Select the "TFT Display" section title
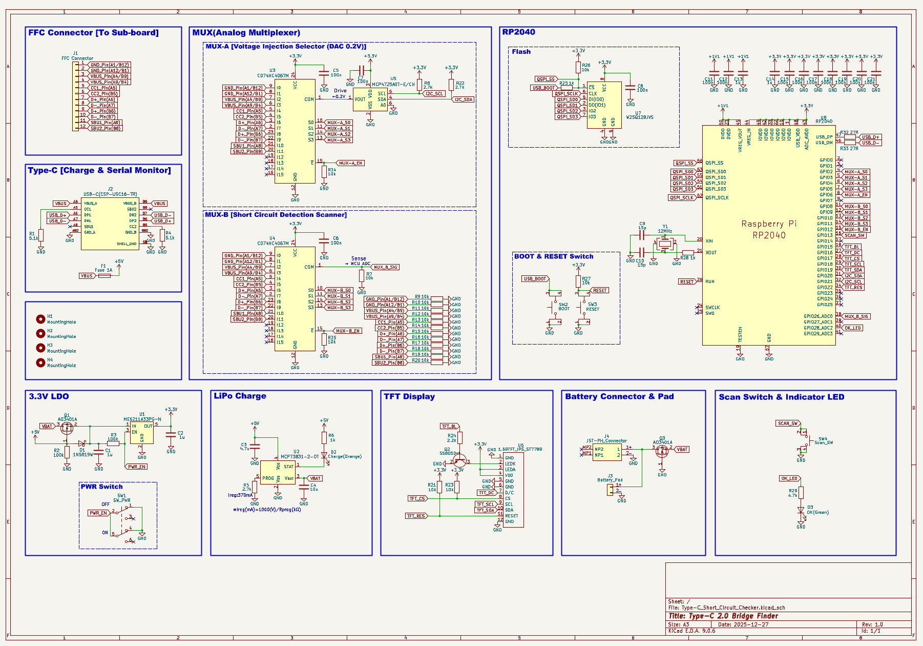 coord(409,396)
